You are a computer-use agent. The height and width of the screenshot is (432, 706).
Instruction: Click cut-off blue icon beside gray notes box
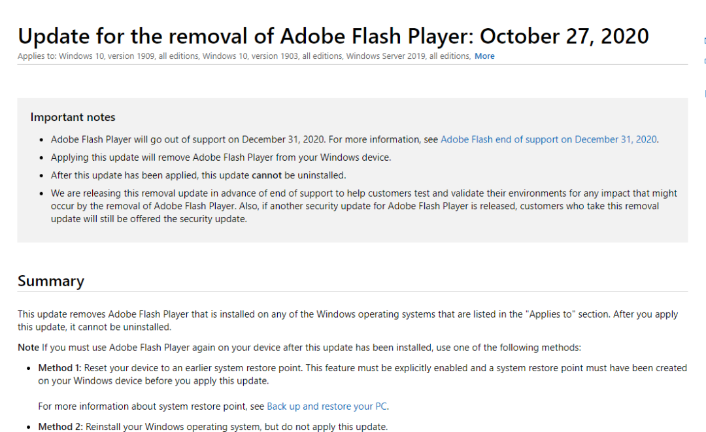[705, 93]
